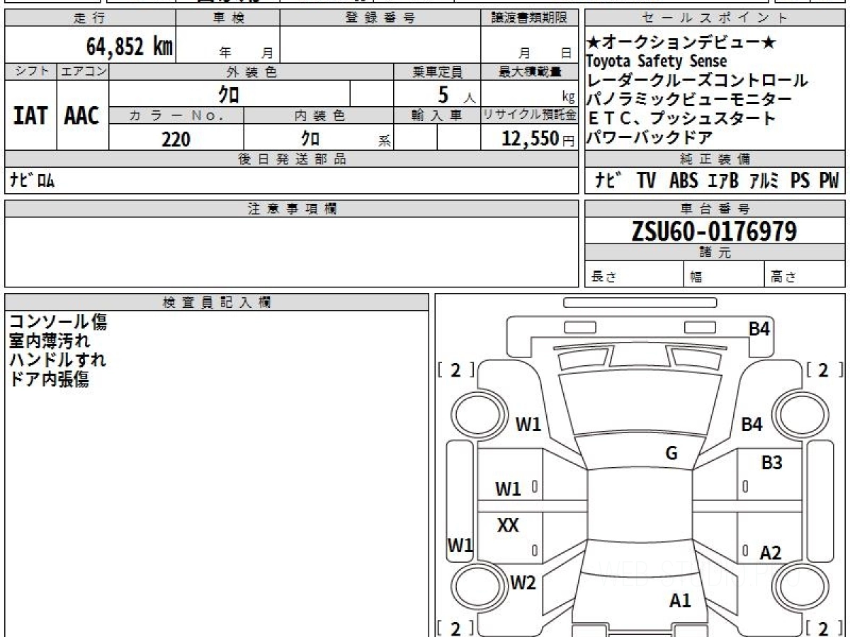The image size is (850, 637).
Task: Click the エアコン header cell
Action: [83, 71]
